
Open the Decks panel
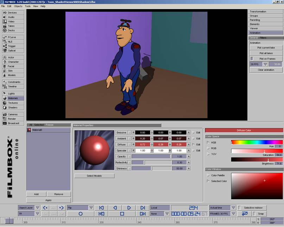[13, 30]
